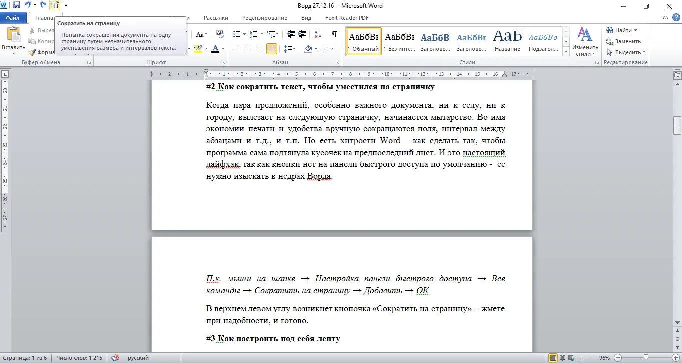Switch to the Рассылки tab
Screen dimensions: 682x363
216,18
